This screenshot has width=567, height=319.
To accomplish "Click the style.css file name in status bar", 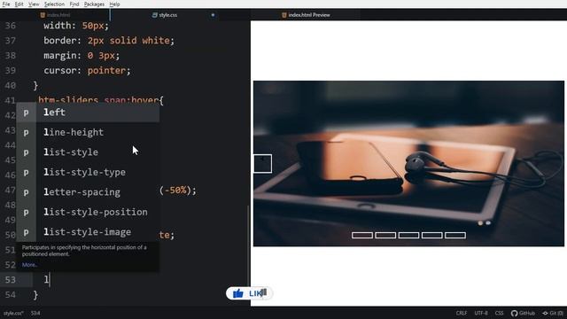I will (x=13, y=313).
